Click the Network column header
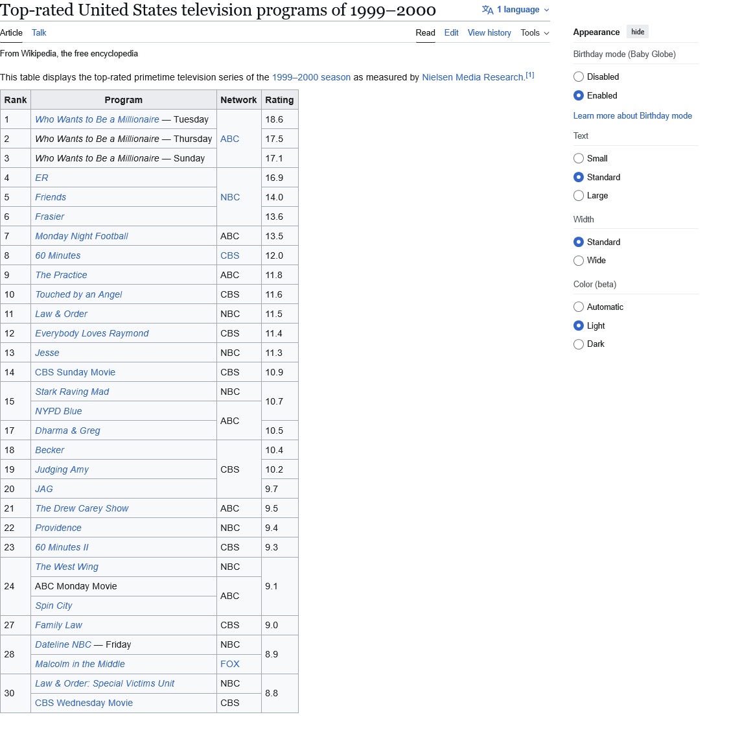The width and height of the screenshot is (729, 730). [238, 100]
